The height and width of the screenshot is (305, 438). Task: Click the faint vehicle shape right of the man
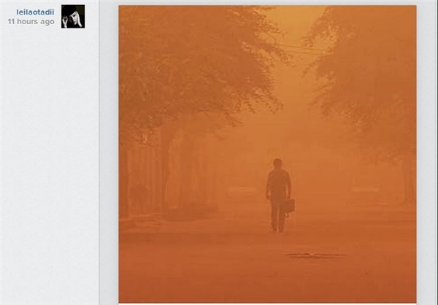pyautogui.click(x=366, y=190)
